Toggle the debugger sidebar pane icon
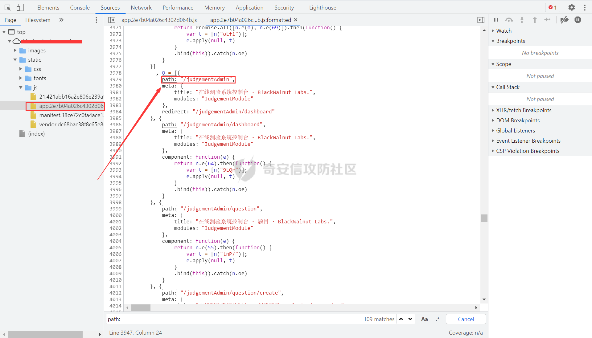 [x=481, y=20]
